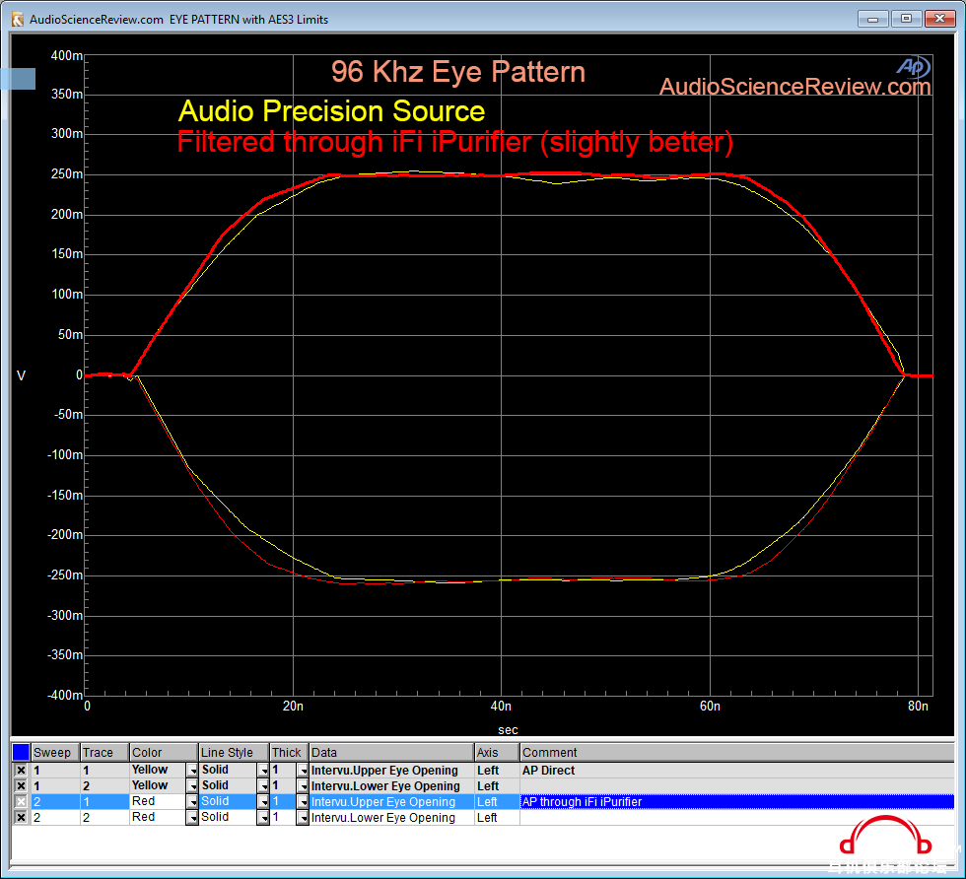
Task: Click the Axis column header
Action: (x=497, y=752)
